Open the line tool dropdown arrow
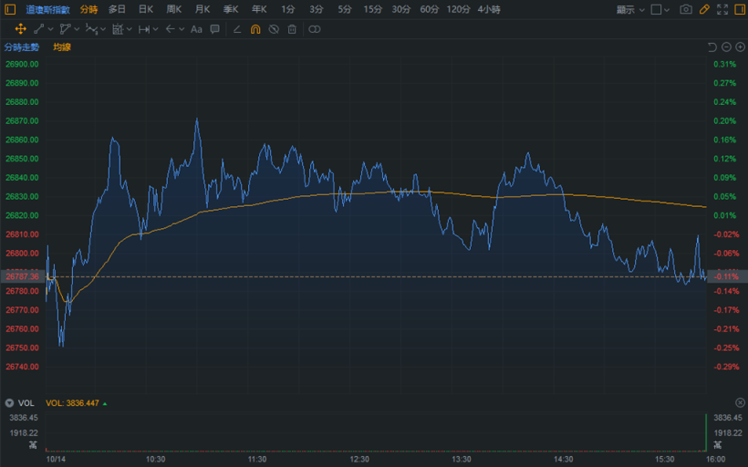748x467 pixels. (50, 29)
